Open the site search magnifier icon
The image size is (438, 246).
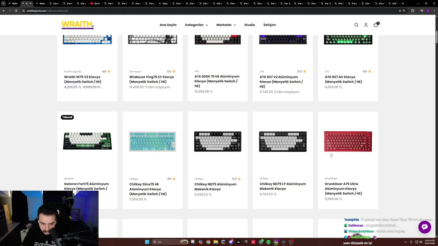[356, 25]
